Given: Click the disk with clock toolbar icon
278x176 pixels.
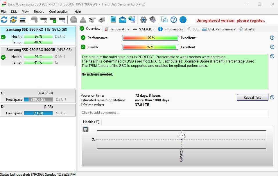Looking at the screenshot, I should pos(44,20).
